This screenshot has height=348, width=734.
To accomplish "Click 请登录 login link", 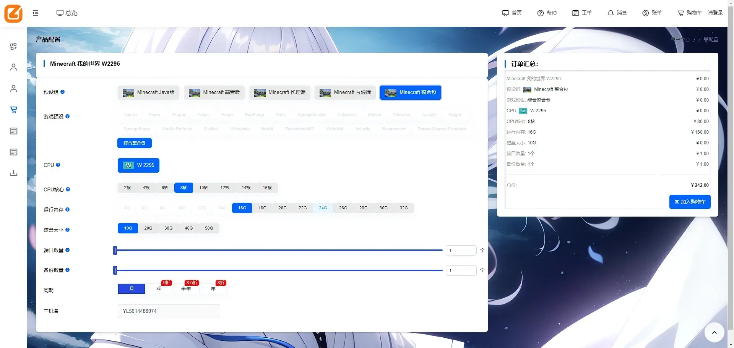I will click(x=715, y=13).
